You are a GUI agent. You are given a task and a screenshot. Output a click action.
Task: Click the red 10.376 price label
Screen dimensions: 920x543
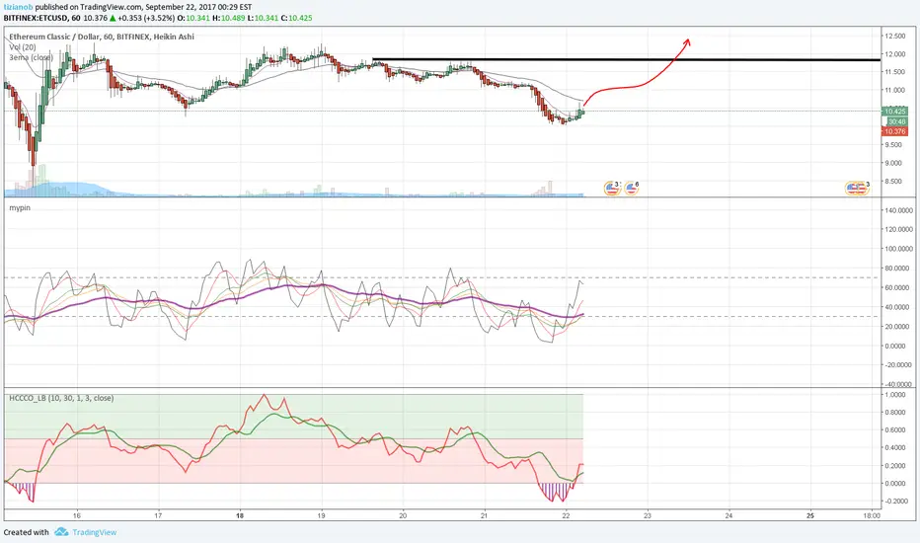point(894,131)
